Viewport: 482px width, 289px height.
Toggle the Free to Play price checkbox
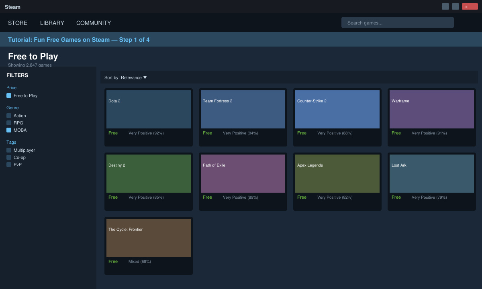coord(9,96)
